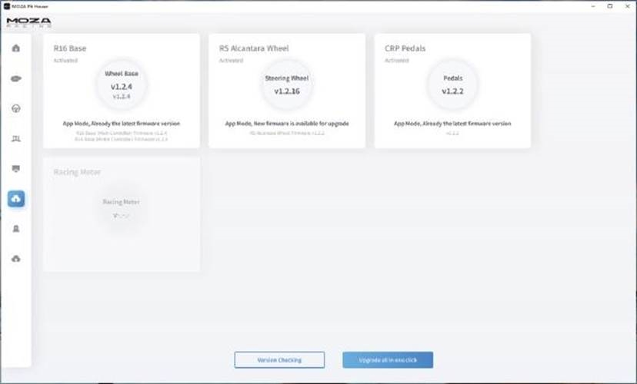This screenshot has width=637, height=384.
Task: Click Version Checking button
Action: (279, 360)
